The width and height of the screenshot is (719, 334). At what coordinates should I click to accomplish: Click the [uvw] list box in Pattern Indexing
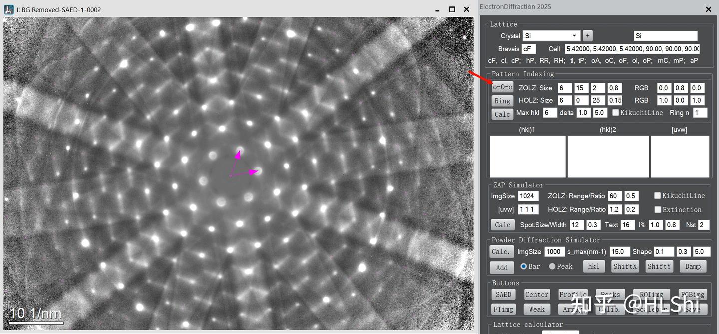pos(680,157)
